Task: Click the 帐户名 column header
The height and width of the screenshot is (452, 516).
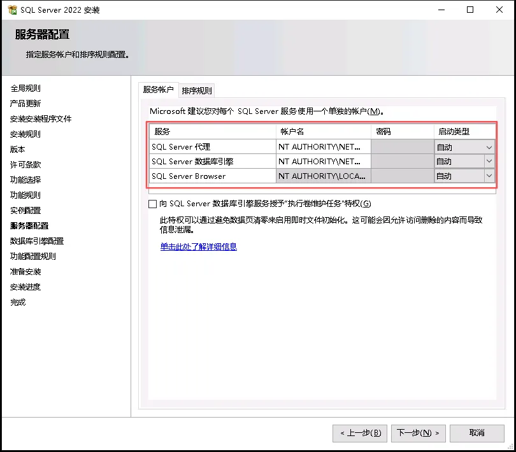Action: [323, 132]
